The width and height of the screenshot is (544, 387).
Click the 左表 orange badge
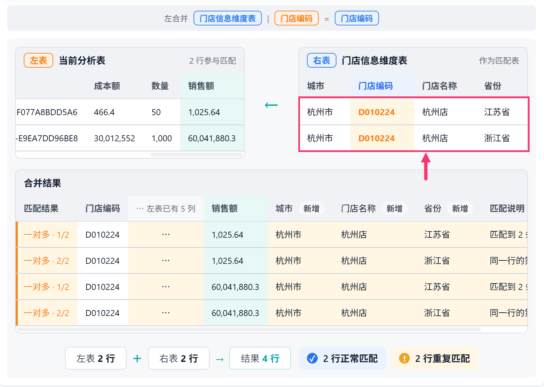pos(38,61)
